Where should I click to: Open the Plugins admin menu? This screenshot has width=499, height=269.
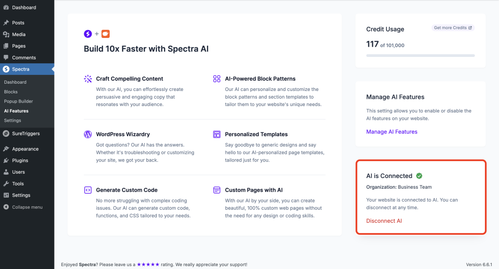[20, 161]
